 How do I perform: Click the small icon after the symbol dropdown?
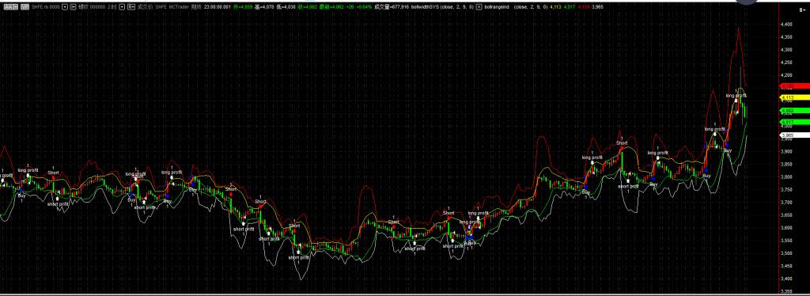pyautogui.click(x=73, y=6)
